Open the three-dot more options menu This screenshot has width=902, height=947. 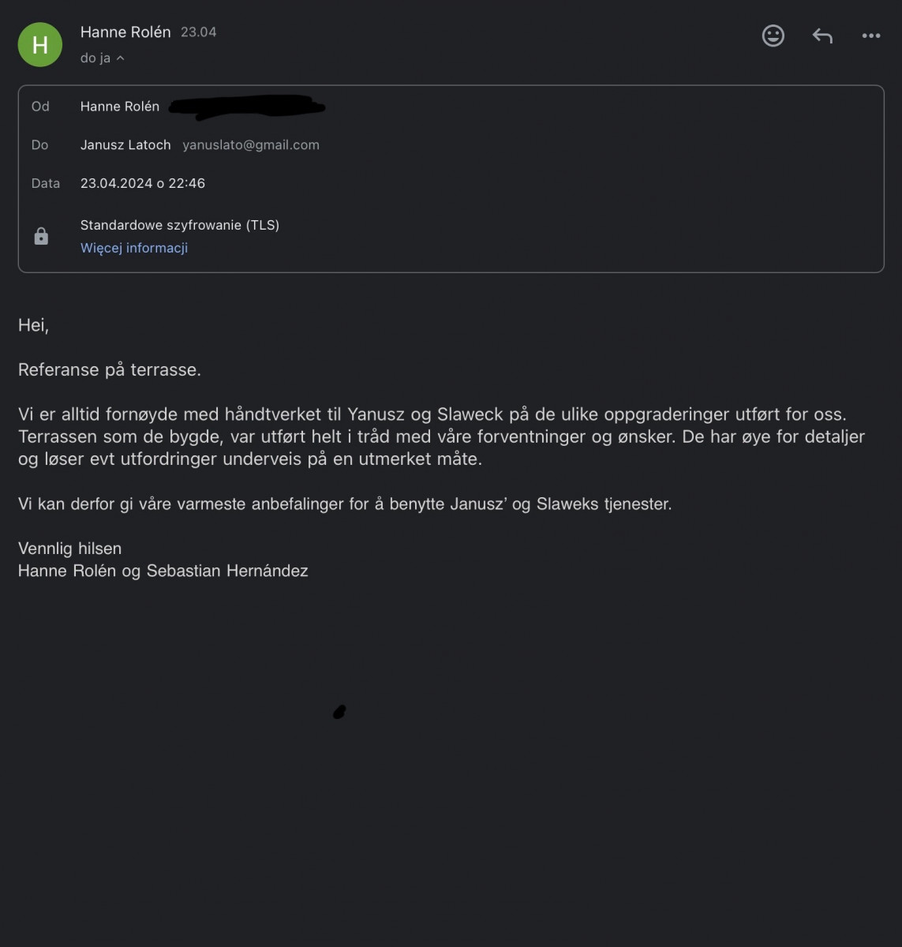point(871,36)
